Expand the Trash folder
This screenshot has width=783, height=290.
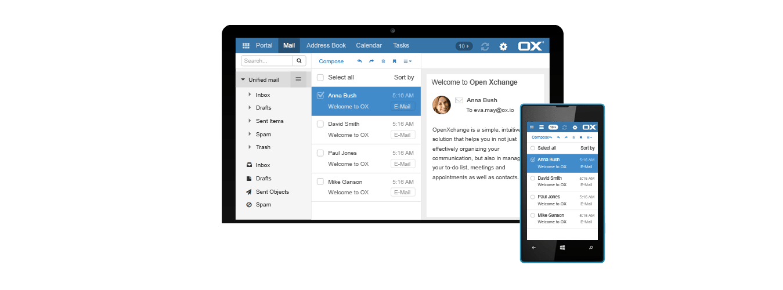click(250, 147)
